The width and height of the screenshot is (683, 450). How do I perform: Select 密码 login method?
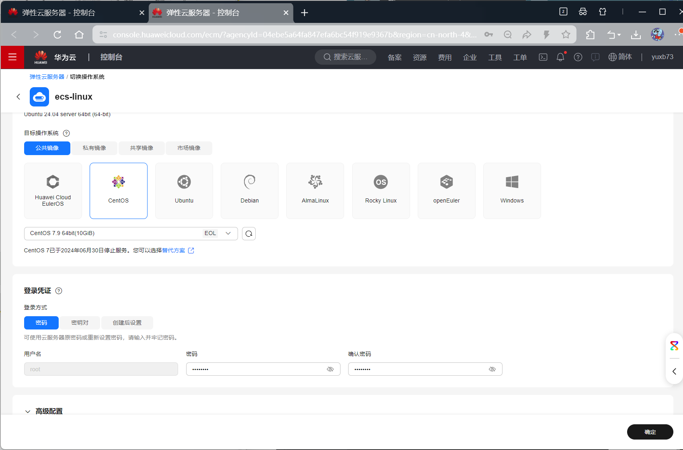click(41, 323)
